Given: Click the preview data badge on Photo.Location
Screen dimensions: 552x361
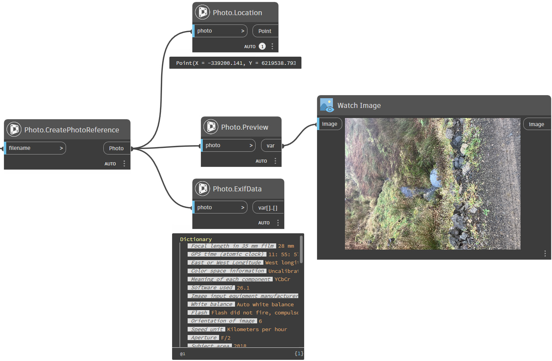Looking at the screenshot, I should (x=262, y=46).
